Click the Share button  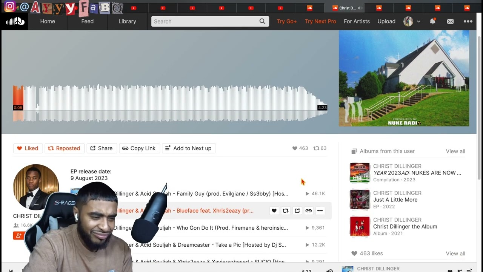(102, 148)
